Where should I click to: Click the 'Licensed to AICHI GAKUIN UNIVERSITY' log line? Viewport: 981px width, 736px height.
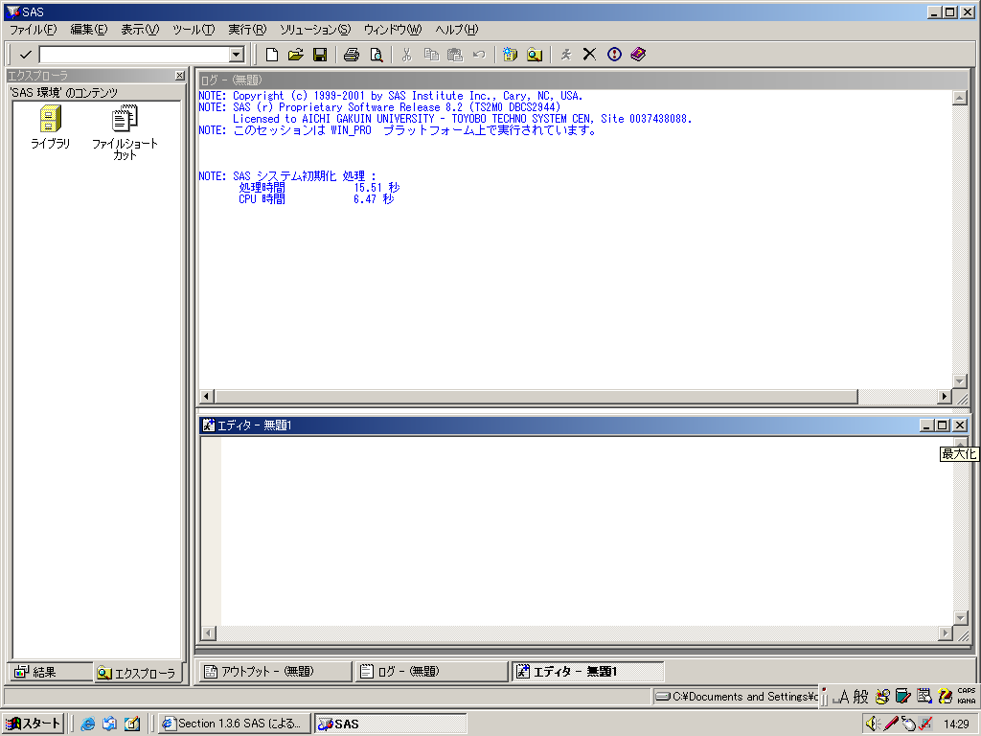coord(463,119)
